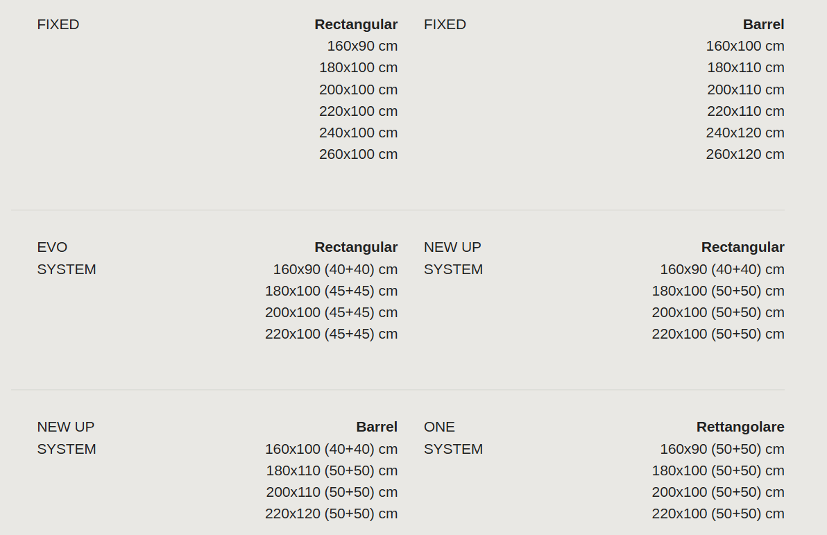Click 220x120 (50+50) cm barrel entry

click(x=331, y=513)
